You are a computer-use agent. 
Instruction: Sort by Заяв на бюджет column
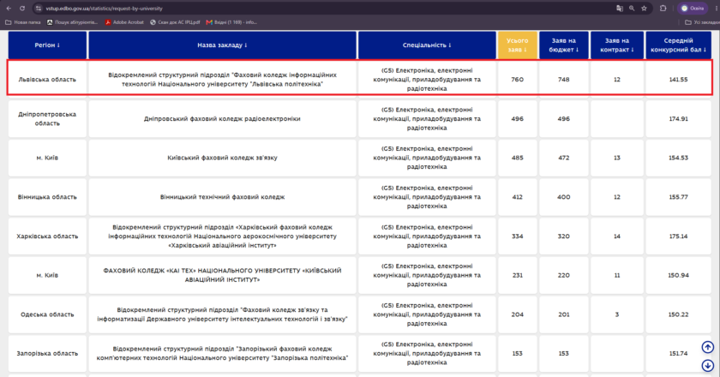(563, 45)
